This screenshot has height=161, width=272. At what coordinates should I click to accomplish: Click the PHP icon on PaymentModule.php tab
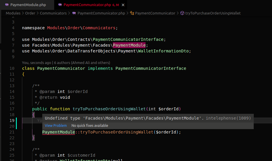coord(7,5)
